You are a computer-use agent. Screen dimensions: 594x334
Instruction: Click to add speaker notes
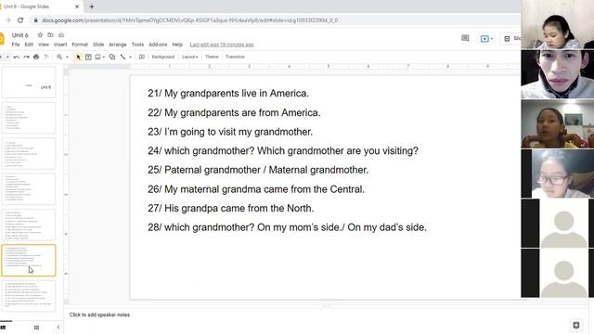click(x=99, y=315)
